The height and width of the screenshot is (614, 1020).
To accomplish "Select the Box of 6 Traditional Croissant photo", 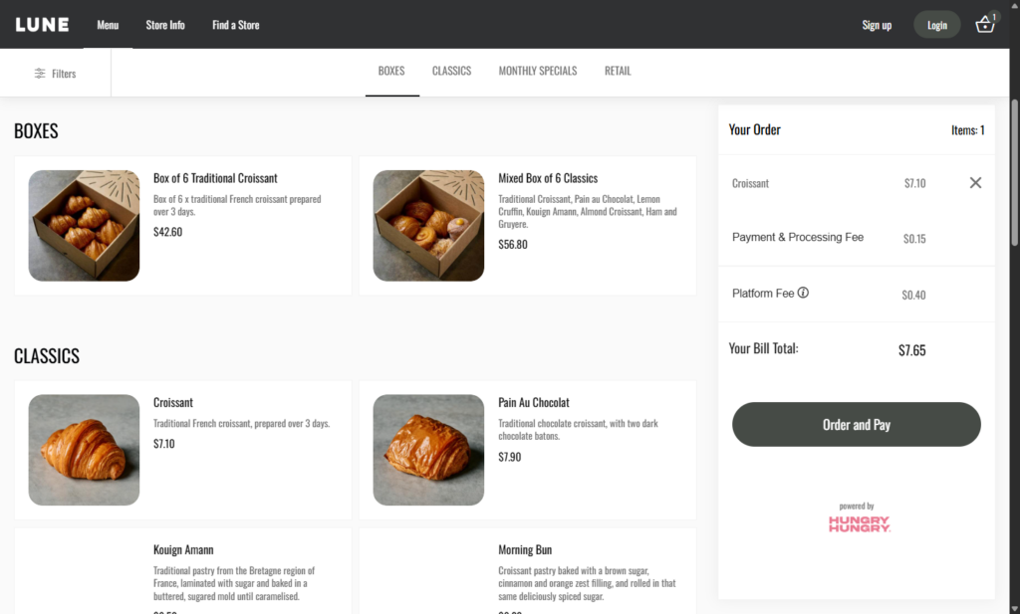I will click(84, 225).
